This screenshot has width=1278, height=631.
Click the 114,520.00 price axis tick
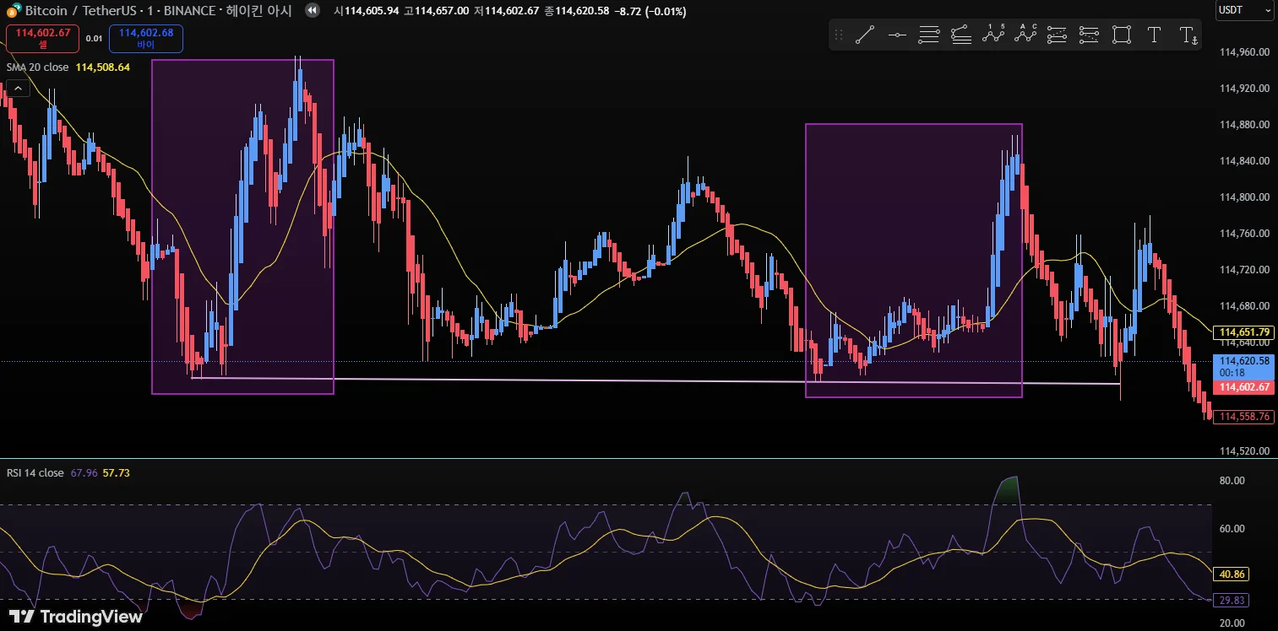click(1245, 451)
